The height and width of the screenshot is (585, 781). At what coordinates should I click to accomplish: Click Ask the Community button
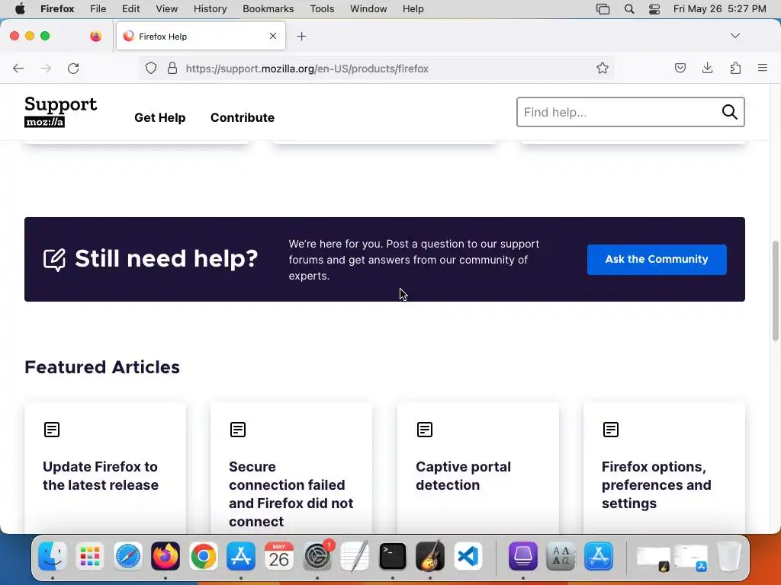pyautogui.click(x=657, y=259)
